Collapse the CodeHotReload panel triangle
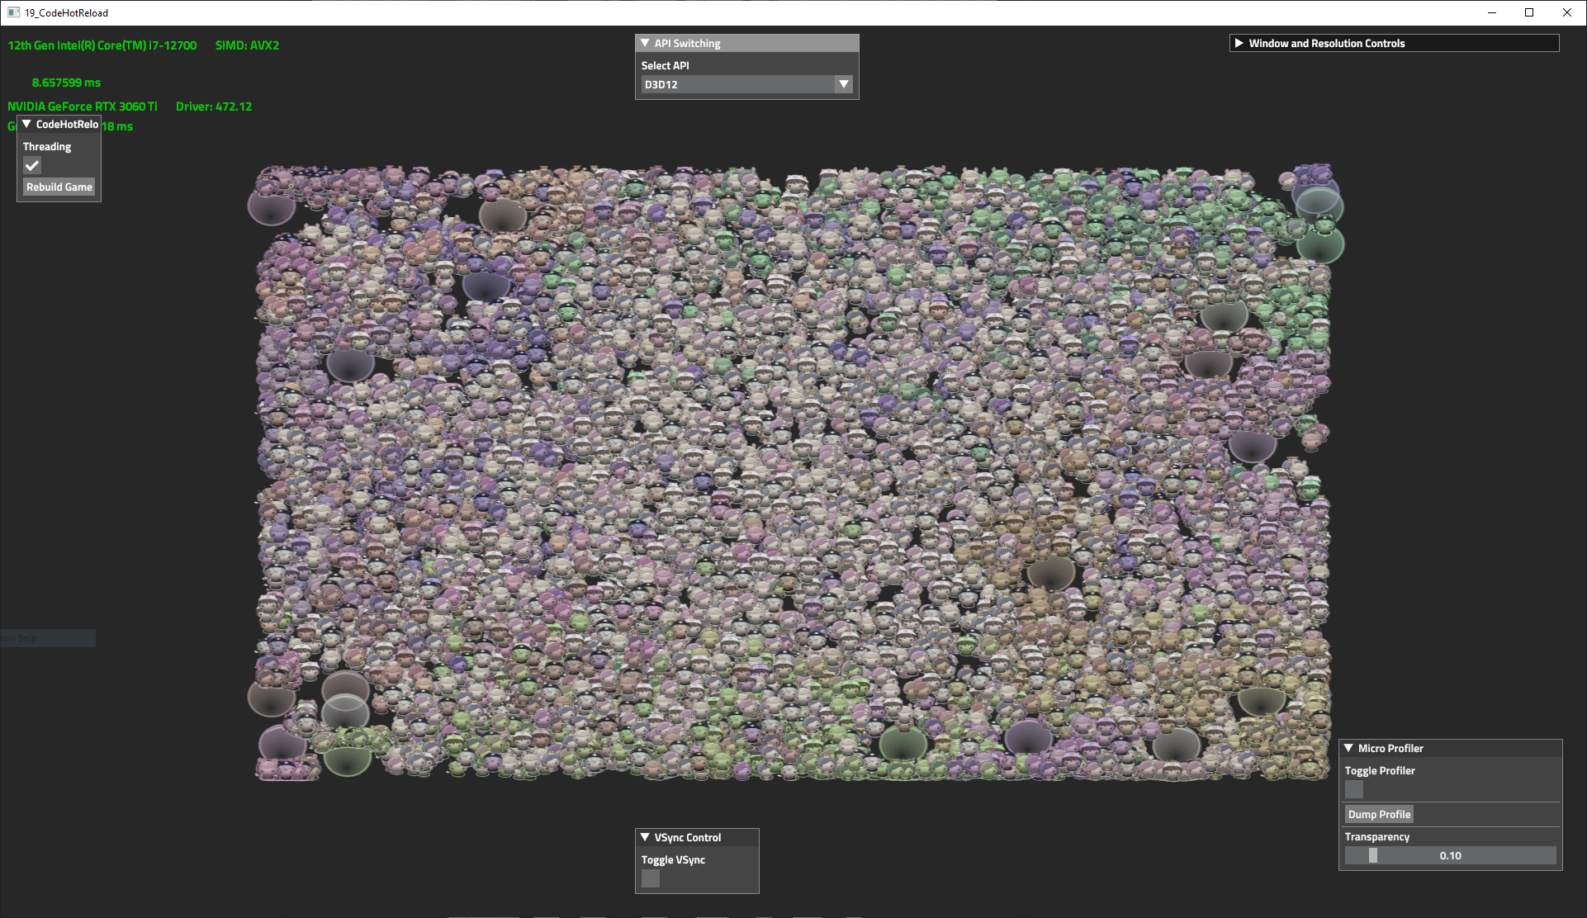Screen dimensions: 1587x918 click(x=26, y=124)
